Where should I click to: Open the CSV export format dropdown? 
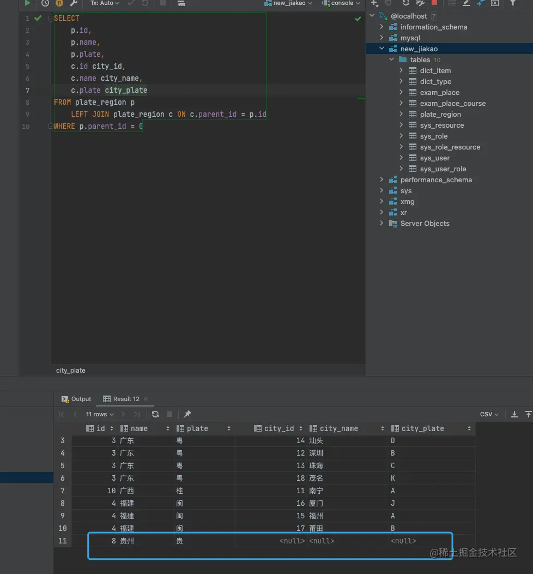click(x=489, y=414)
